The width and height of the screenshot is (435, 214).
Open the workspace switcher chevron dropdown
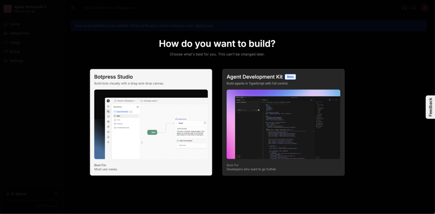pyautogui.click(x=58, y=9)
